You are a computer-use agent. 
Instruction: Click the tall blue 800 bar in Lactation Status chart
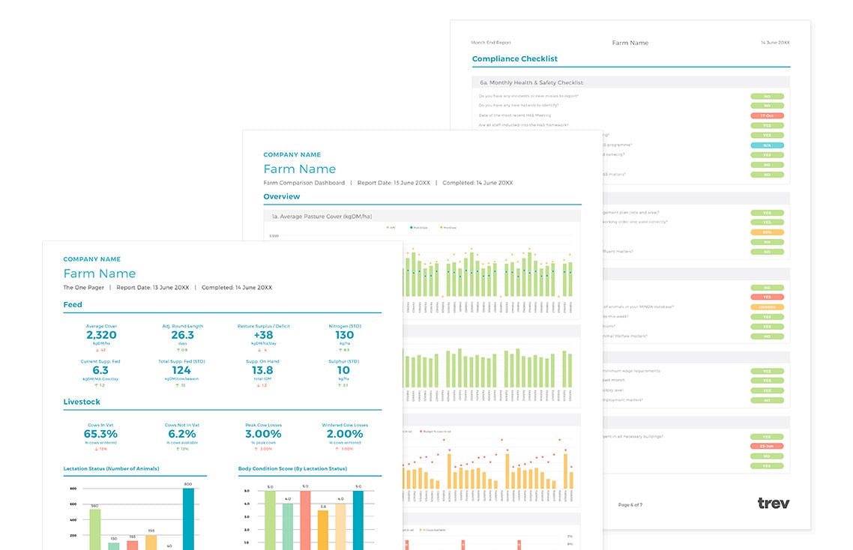(x=188, y=519)
